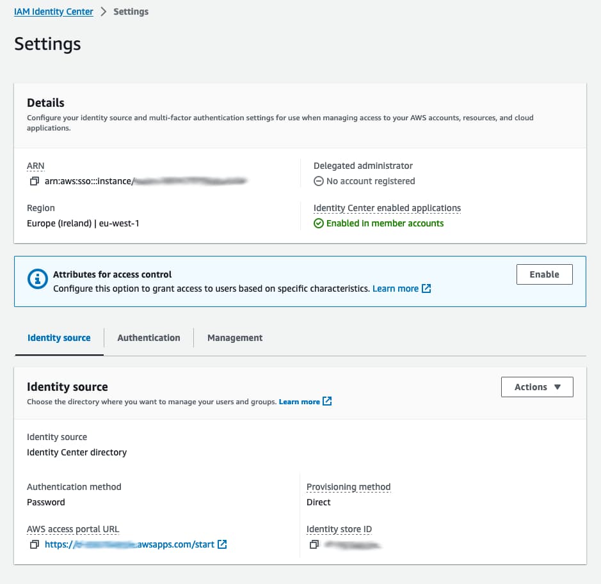Open the Management tab
The height and width of the screenshot is (584, 601).
pyautogui.click(x=234, y=338)
